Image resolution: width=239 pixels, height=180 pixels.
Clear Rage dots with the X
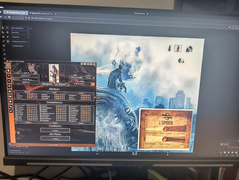coord(75,84)
